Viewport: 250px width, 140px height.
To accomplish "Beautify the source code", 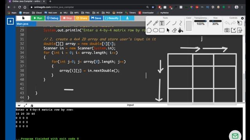I will click(112, 18).
